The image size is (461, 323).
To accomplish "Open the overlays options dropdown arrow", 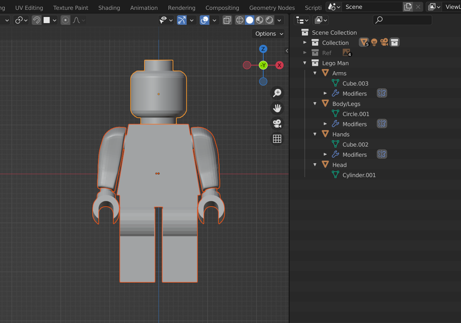I will (215, 20).
